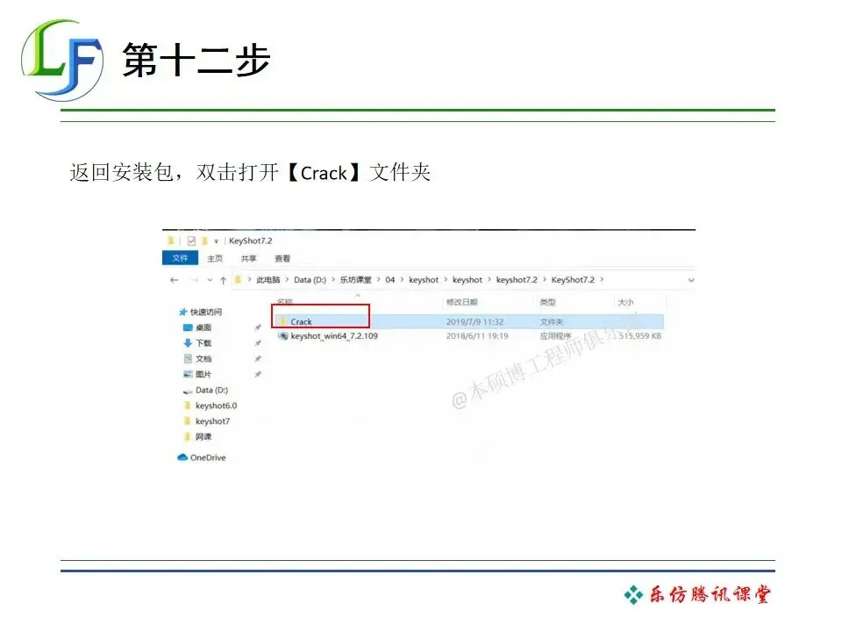
Task: Navigate to 此电脑 in the address bar
Action: coord(268,279)
